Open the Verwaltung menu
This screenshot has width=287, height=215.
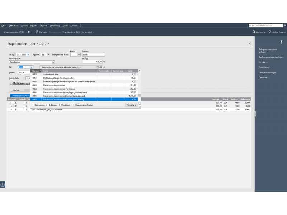(x=55, y=25)
